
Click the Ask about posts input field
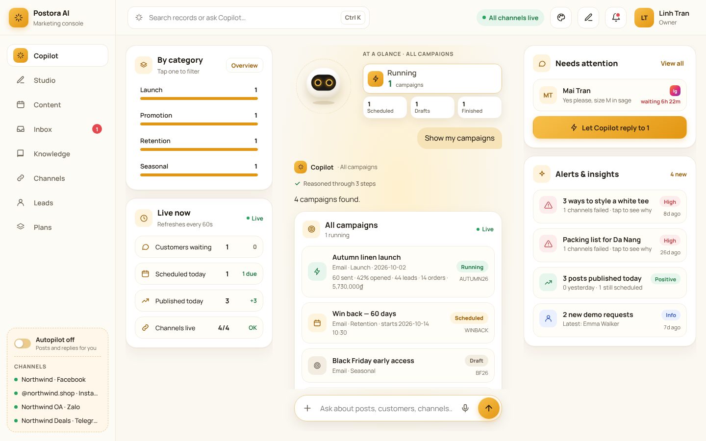point(385,408)
